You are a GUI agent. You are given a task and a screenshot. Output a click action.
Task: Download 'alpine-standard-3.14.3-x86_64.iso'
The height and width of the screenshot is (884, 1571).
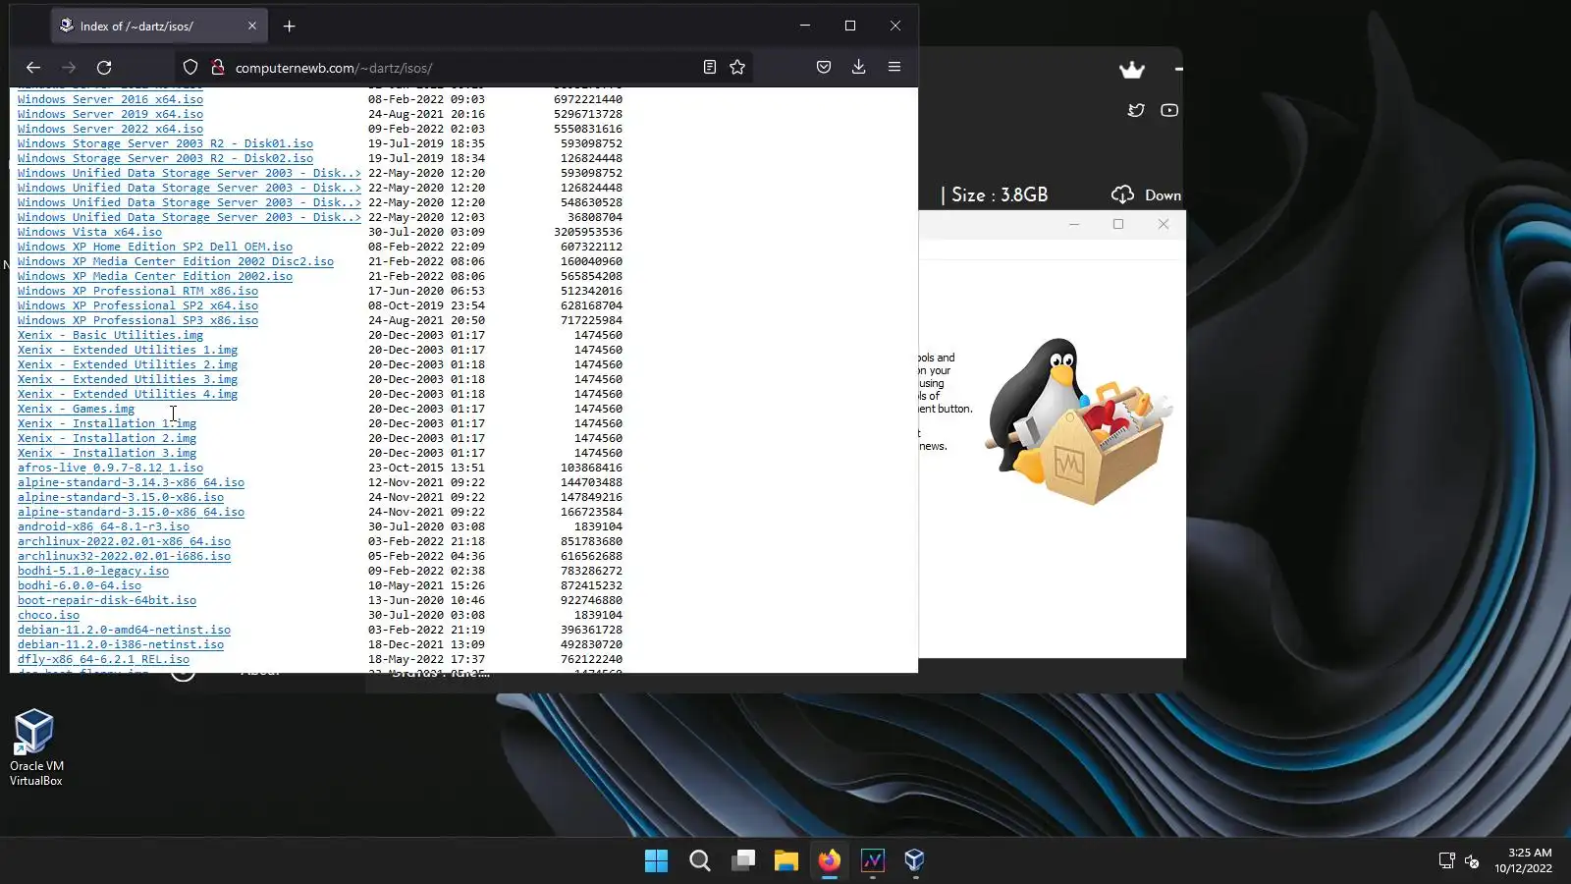pos(131,482)
